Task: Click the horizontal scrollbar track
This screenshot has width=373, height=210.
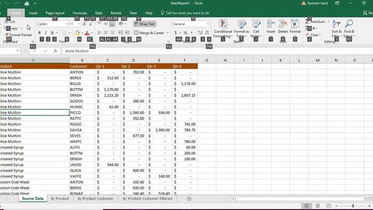Action: [300, 198]
